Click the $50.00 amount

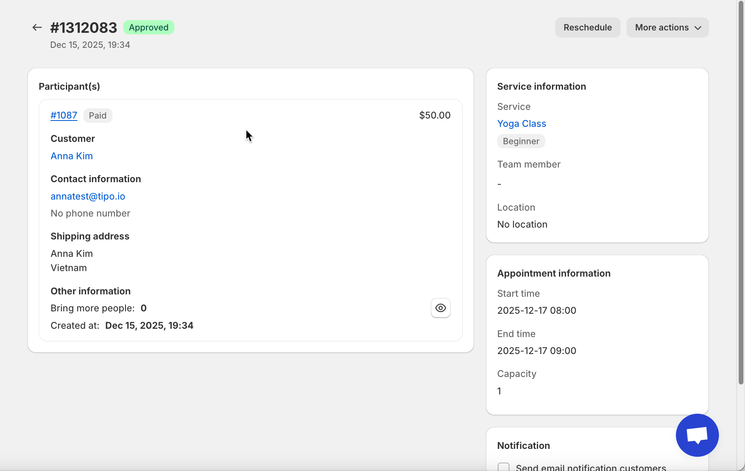tap(435, 115)
